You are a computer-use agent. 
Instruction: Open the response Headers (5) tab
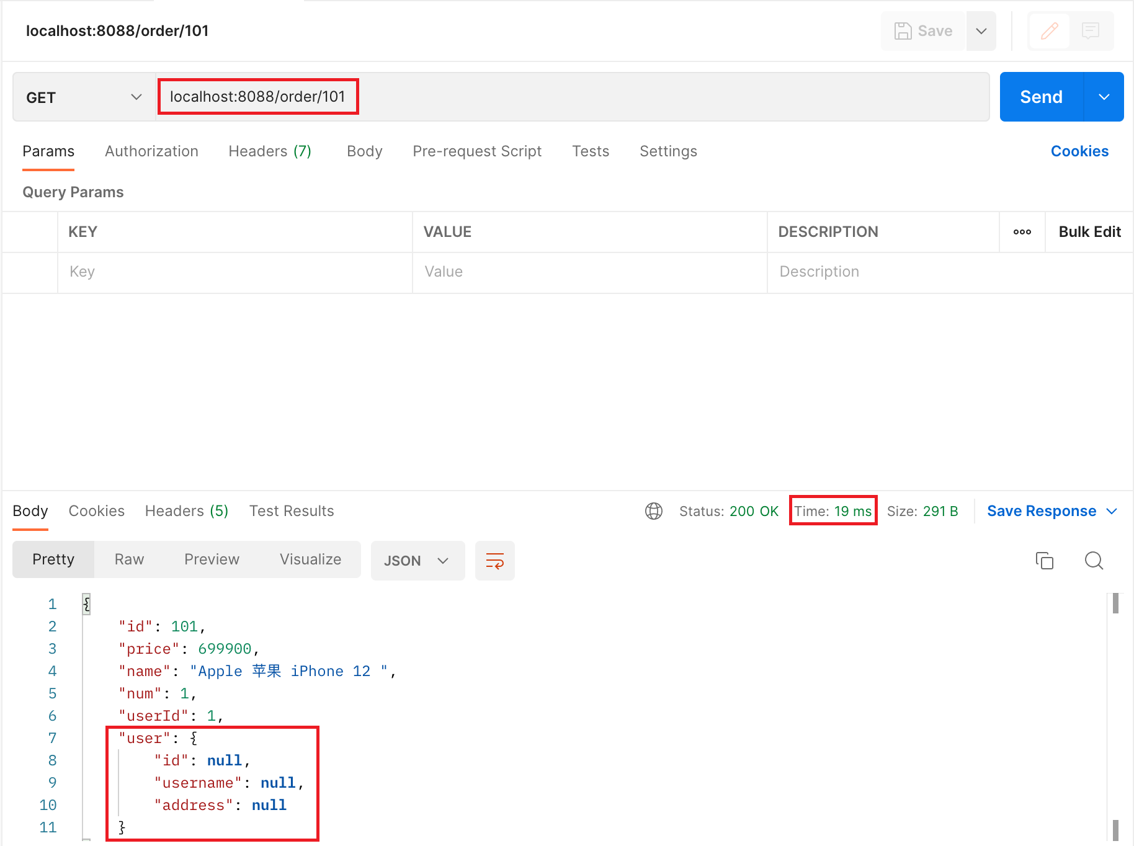[x=187, y=511]
